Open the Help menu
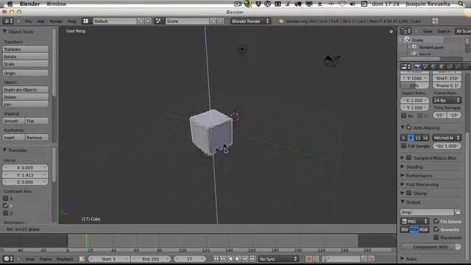 [x=72, y=21]
